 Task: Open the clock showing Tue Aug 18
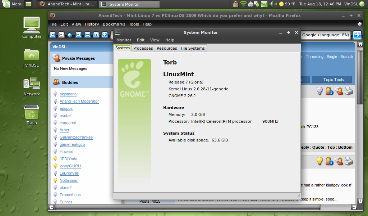click(x=320, y=4)
